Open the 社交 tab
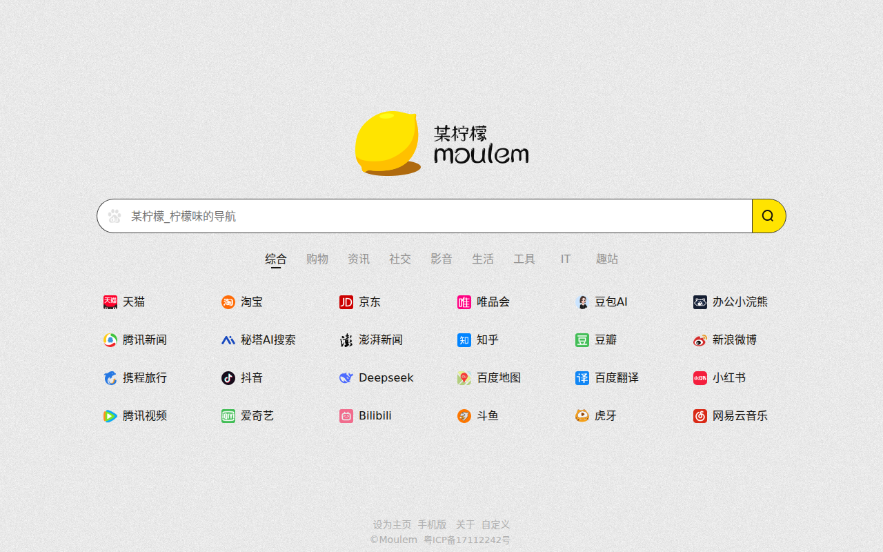Viewport: 883px width, 552px height. (400, 259)
